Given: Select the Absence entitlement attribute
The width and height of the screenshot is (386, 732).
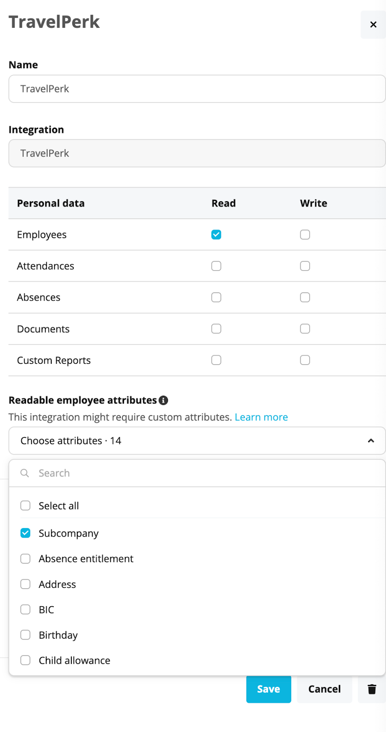Looking at the screenshot, I should pyautogui.click(x=26, y=559).
